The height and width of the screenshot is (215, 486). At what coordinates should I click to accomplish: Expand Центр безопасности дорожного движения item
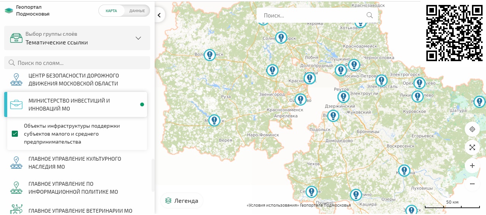pos(74,79)
